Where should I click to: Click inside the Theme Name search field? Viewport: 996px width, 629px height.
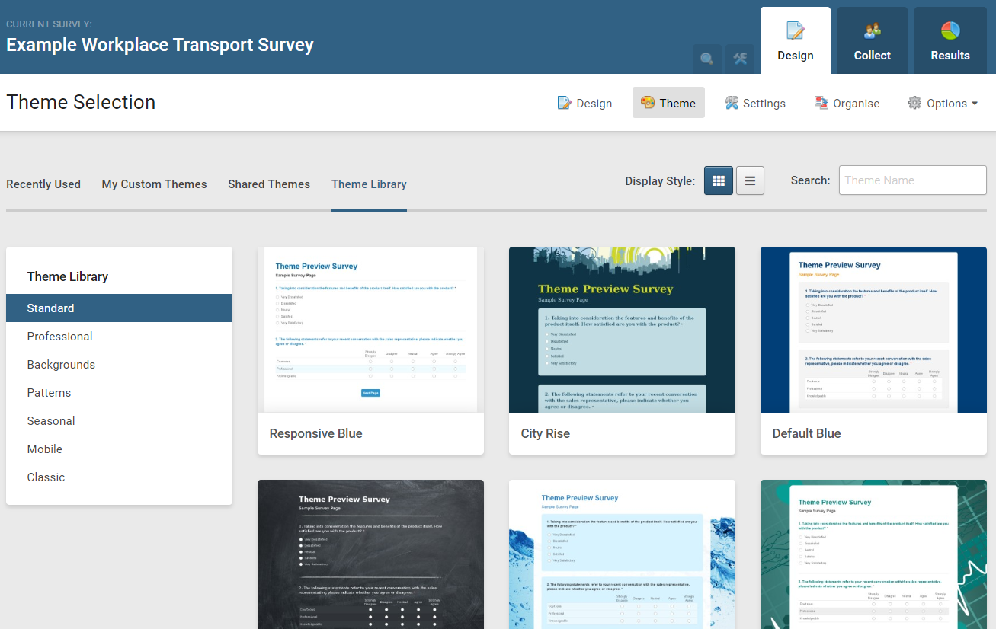click(x=912, y=180)
